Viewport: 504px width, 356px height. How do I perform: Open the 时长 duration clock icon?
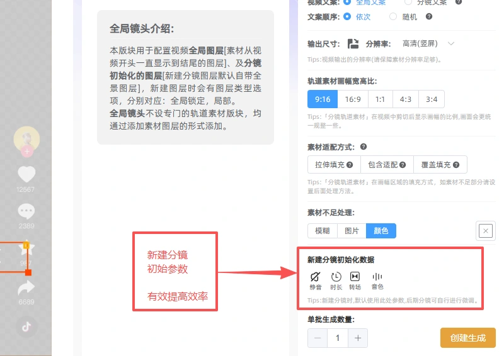(336, 277)
